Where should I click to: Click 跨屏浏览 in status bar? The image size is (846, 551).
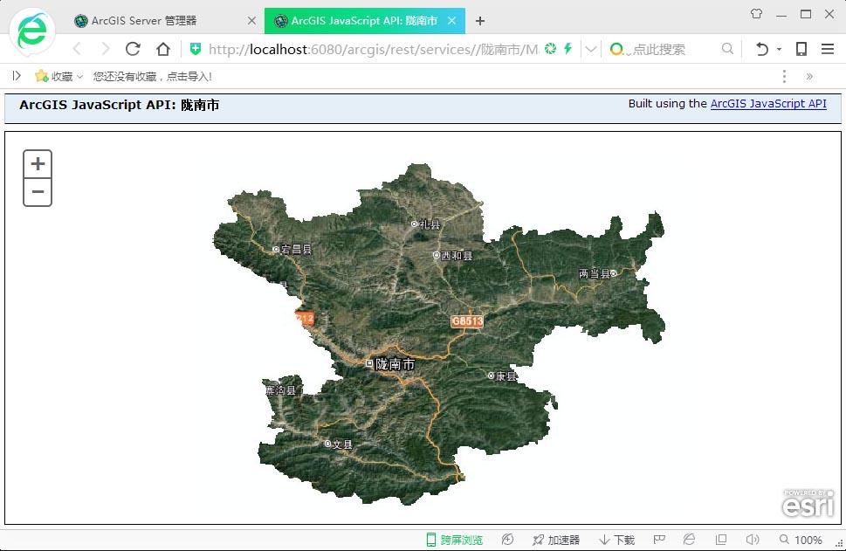coord(454,540)
